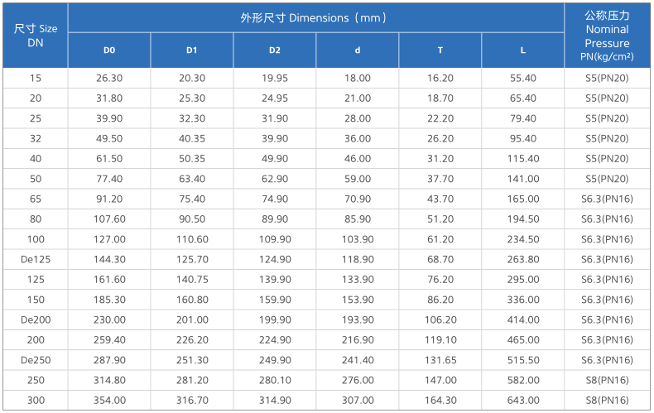
Task: Click the Size DN header cell
Action: pyautogui.click(x=36, y=36)
